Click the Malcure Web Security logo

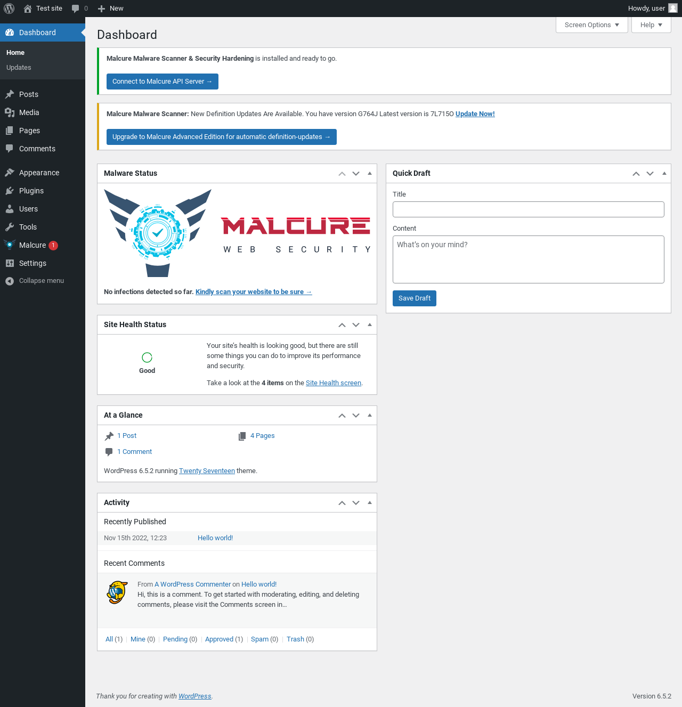pyautogui.click(x=237, y=233)
